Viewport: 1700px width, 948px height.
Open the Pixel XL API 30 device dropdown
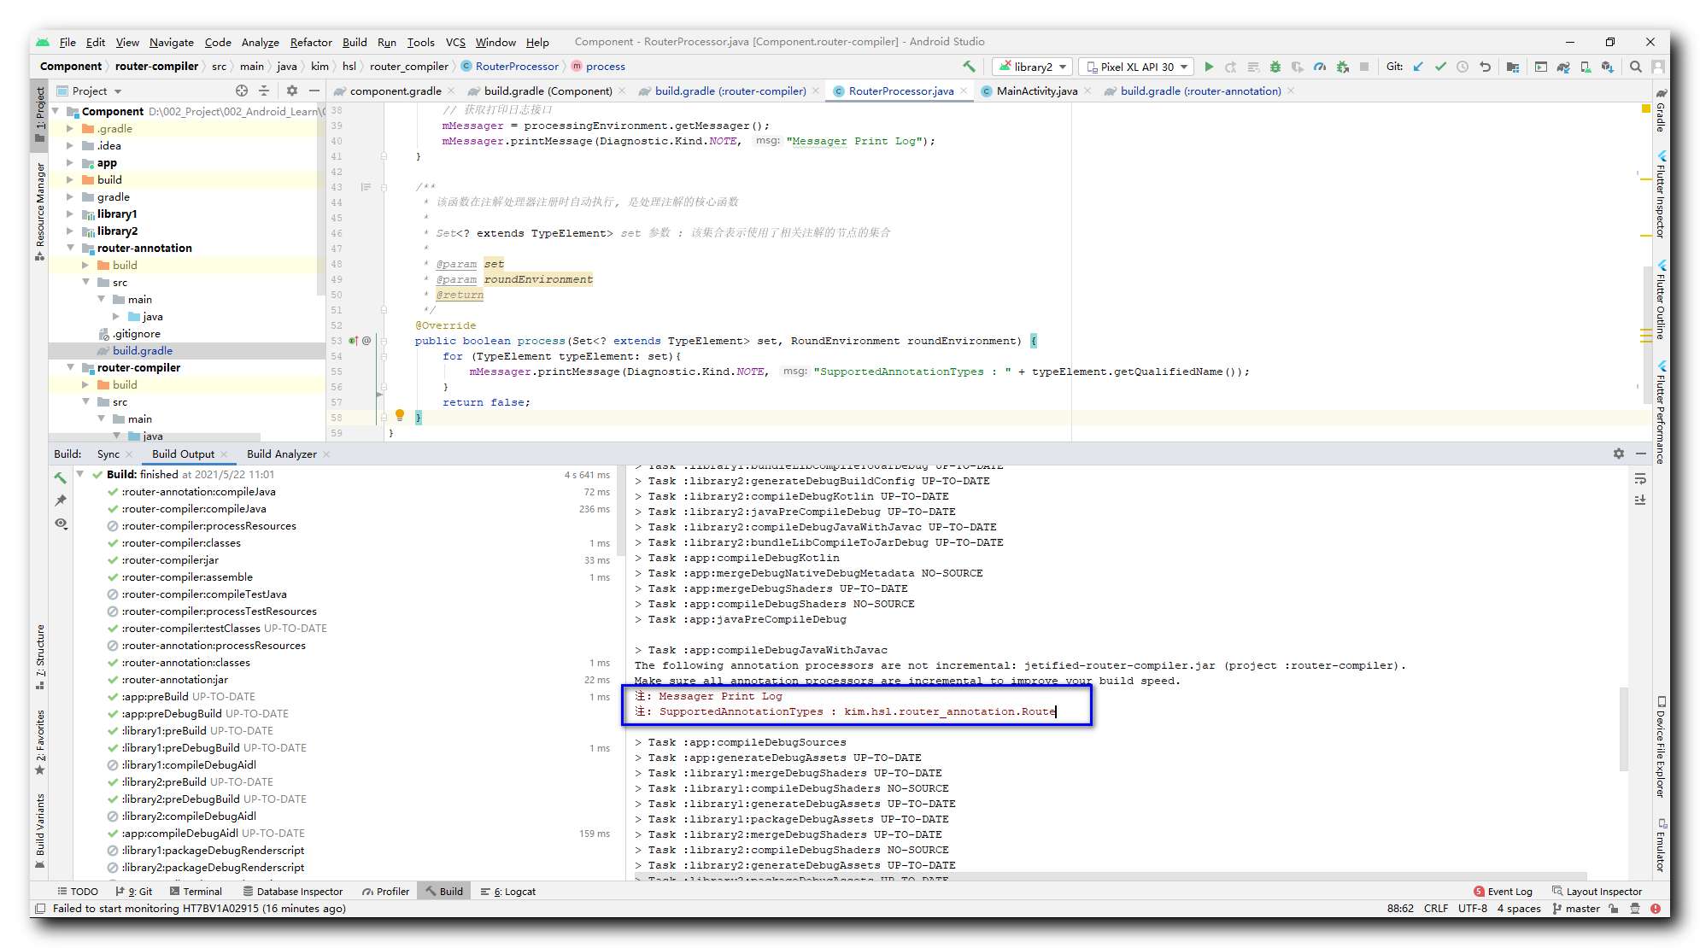pos(1137,67)
